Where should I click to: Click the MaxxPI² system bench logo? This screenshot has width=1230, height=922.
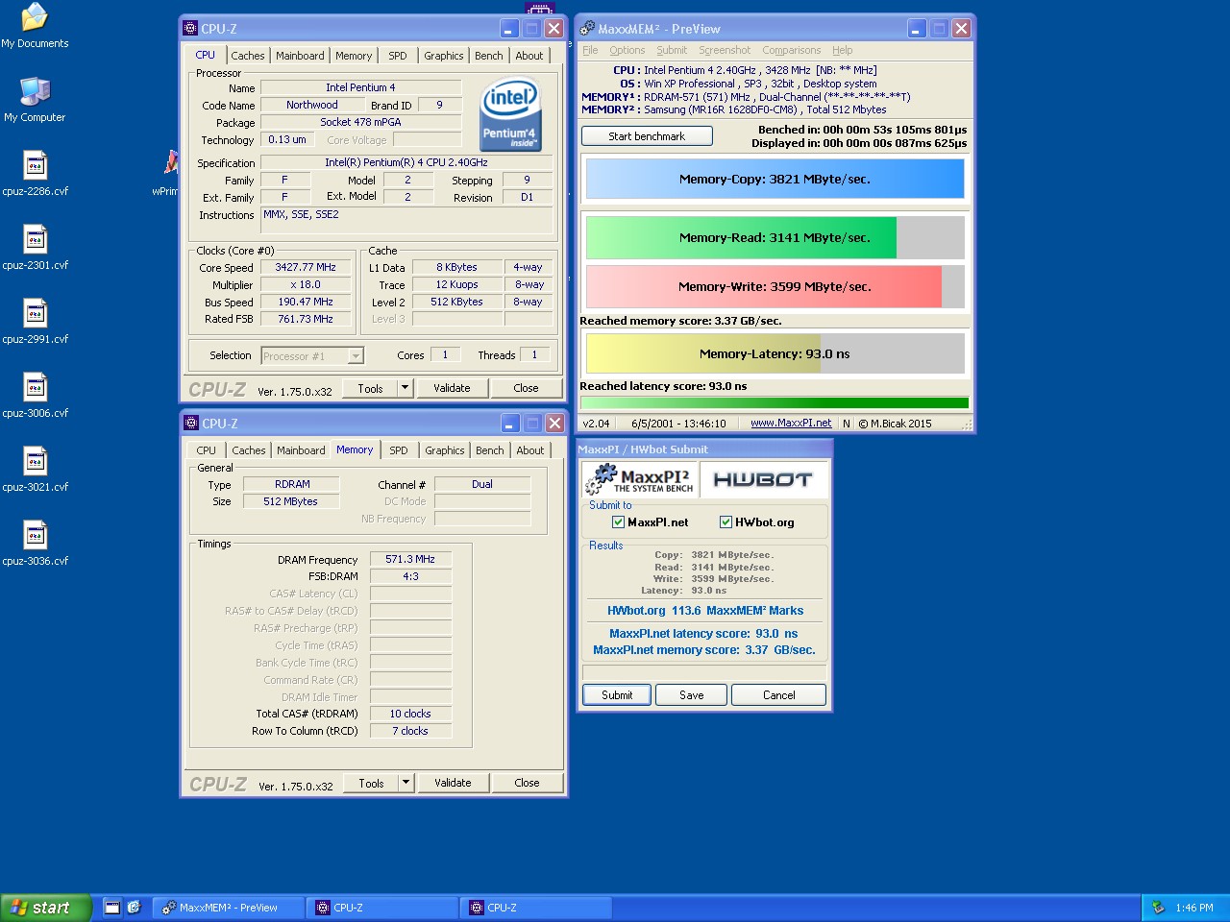coord(640,478)
